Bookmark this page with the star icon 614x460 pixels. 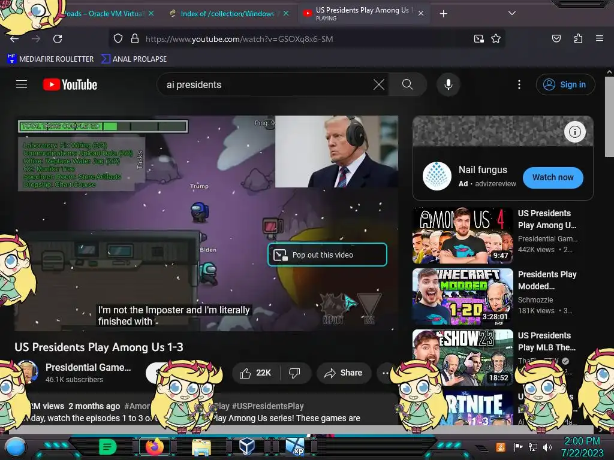(x=496, y=39)
